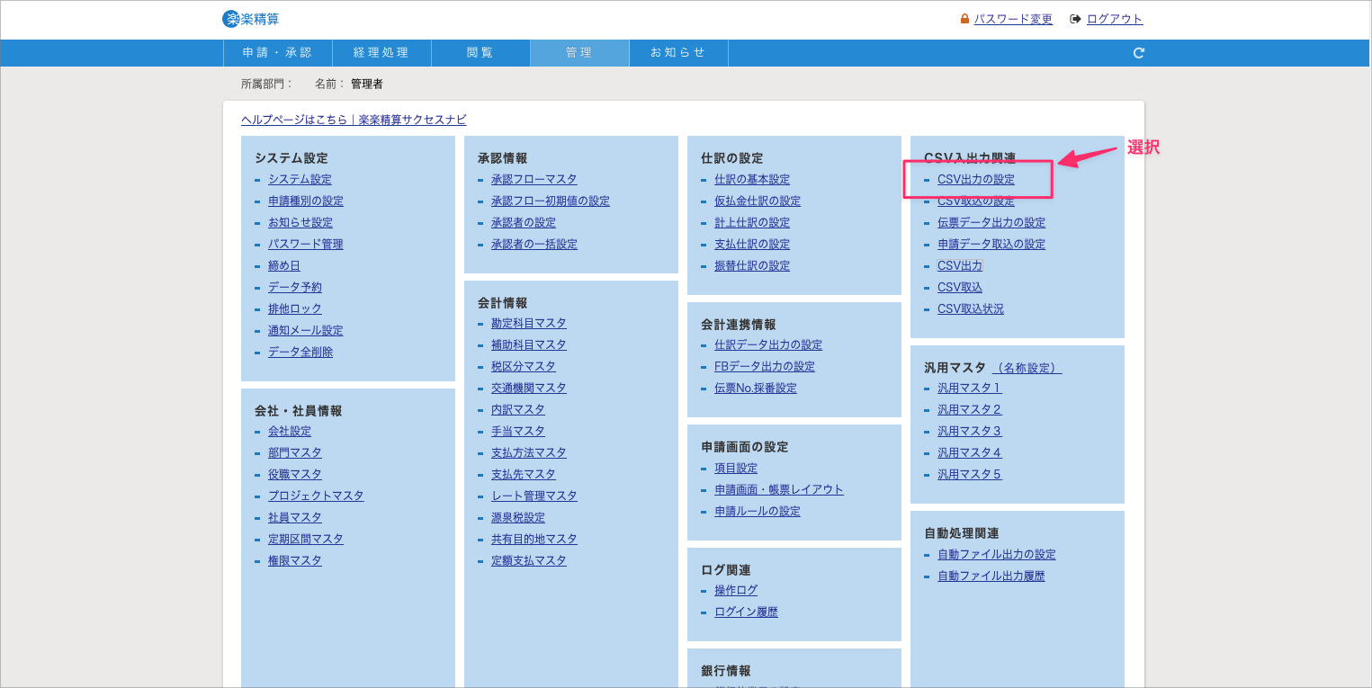The image size is (1372, 688).
Task: Open the 経理処理 tab
Action: pos(381,53)
